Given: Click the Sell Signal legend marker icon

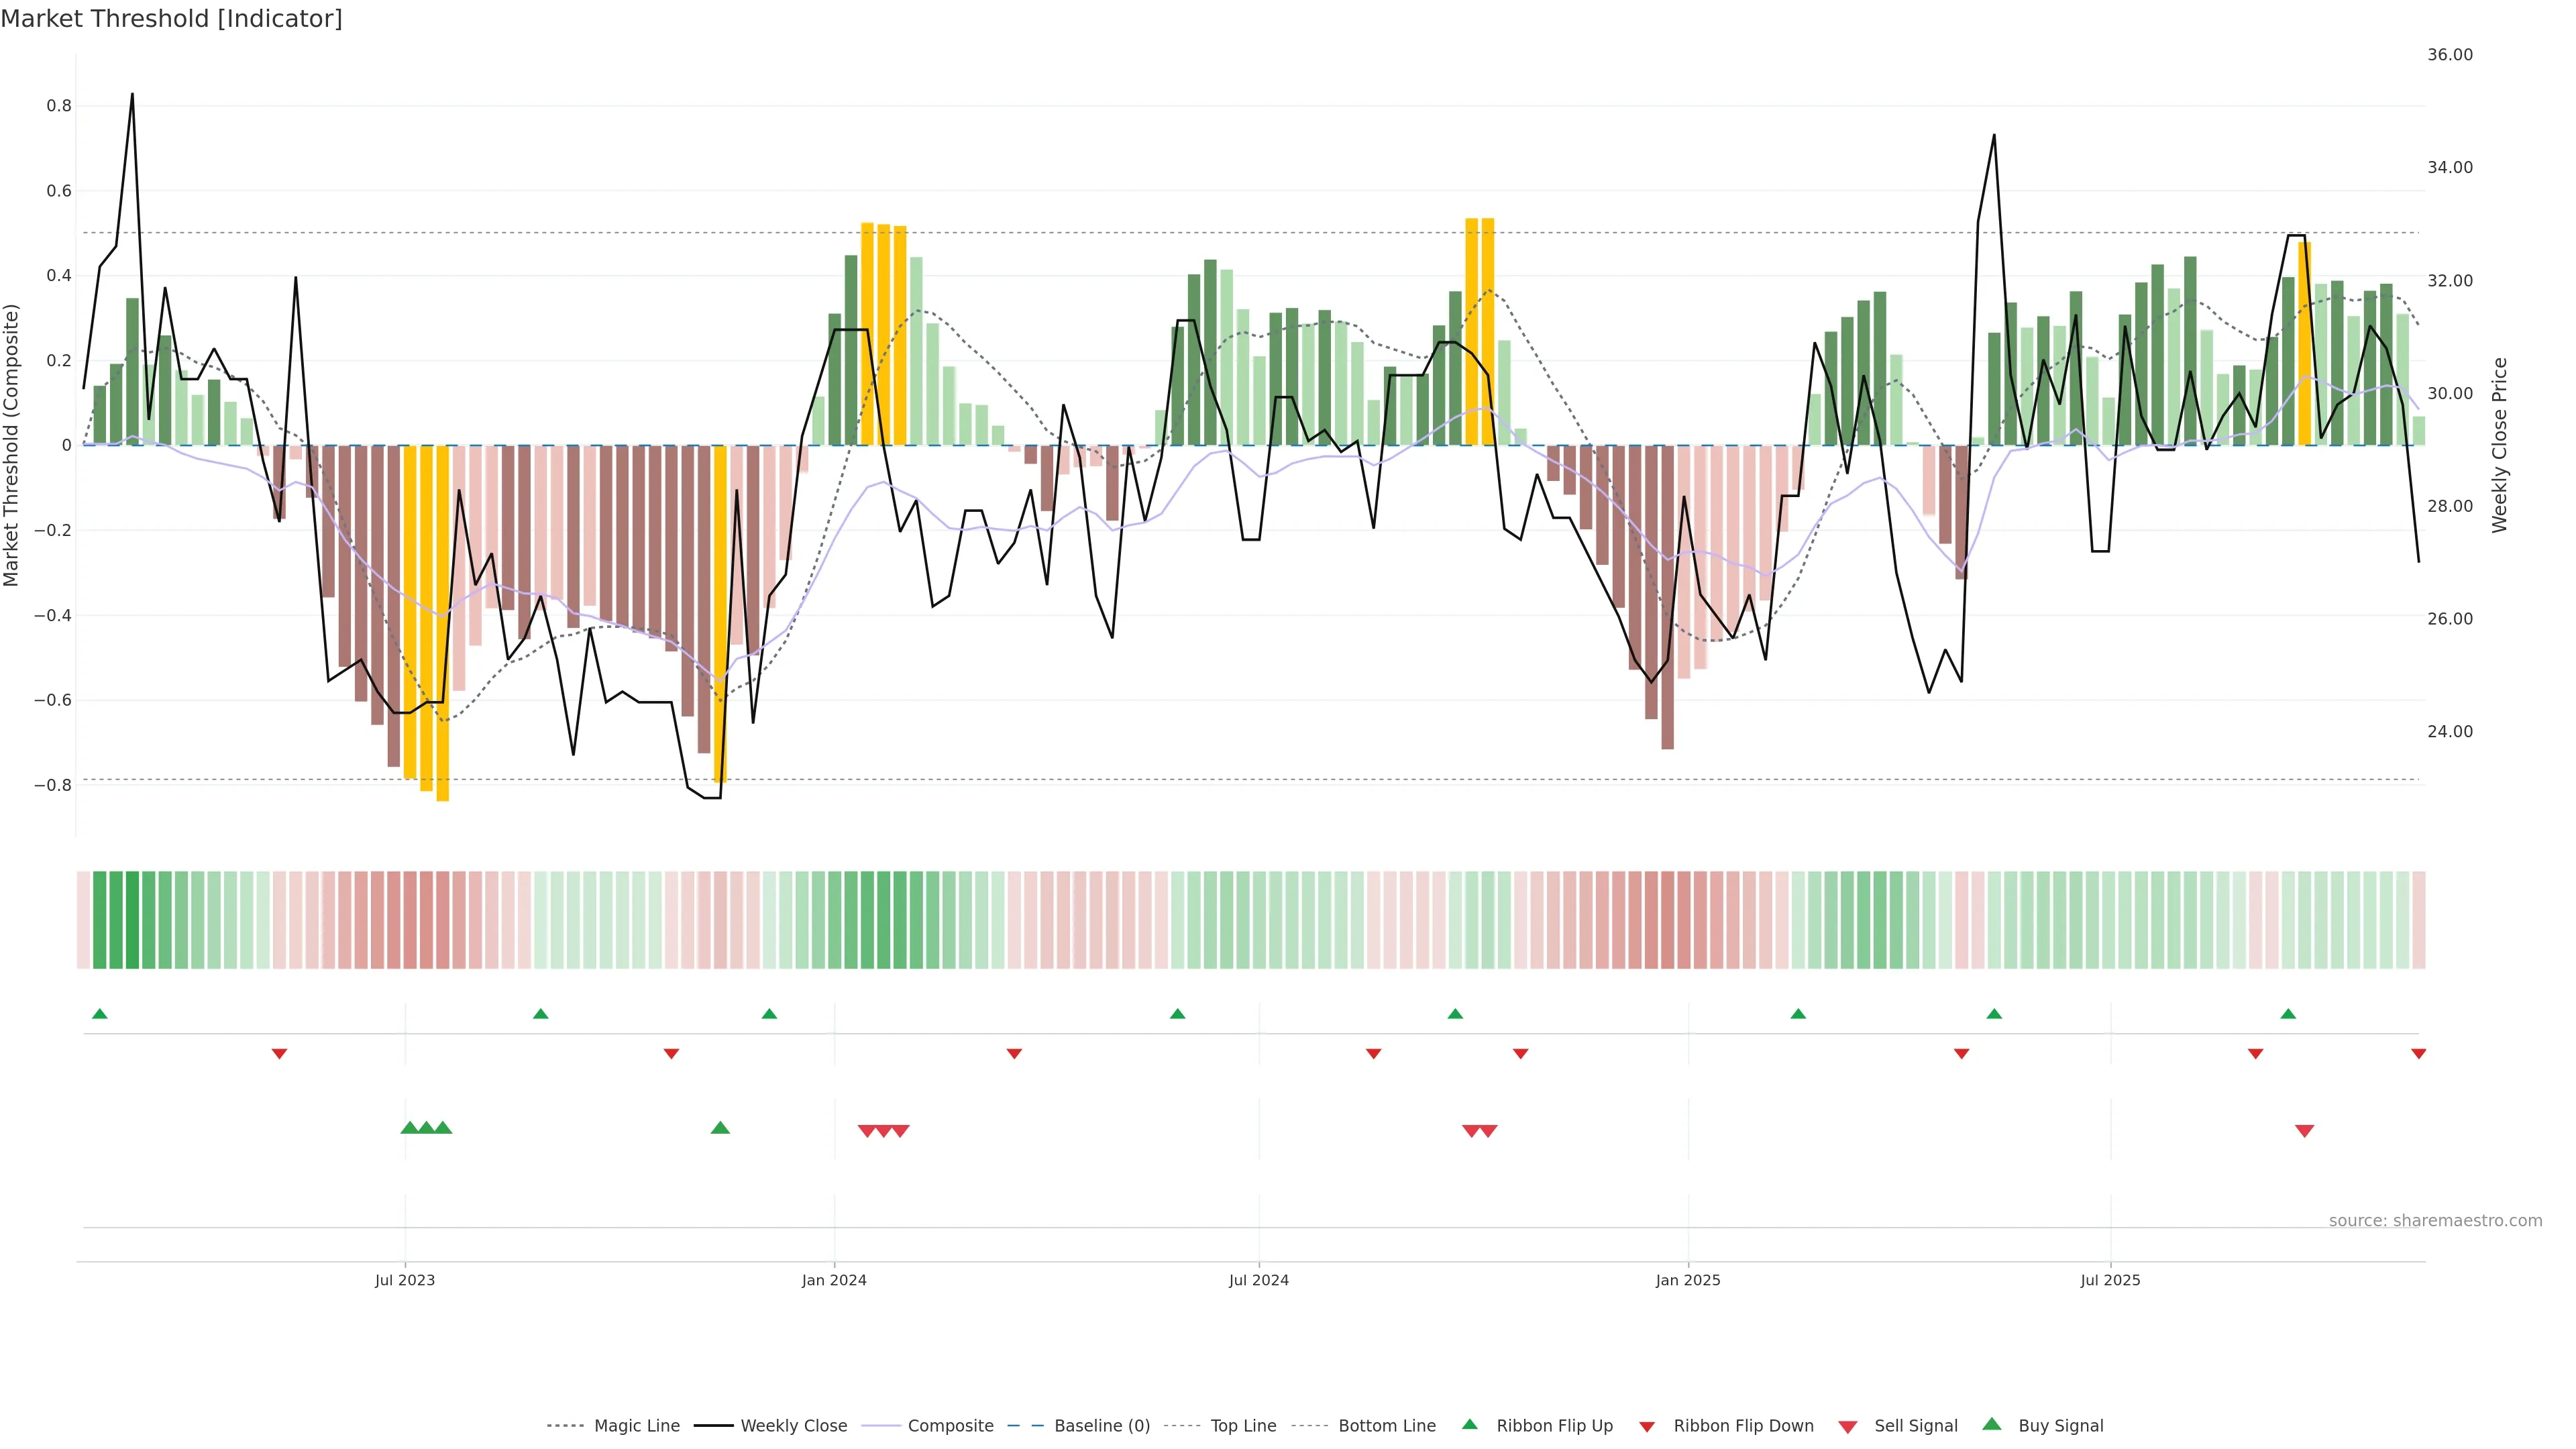Looking at the screenshot, I should [1847, 1427].
